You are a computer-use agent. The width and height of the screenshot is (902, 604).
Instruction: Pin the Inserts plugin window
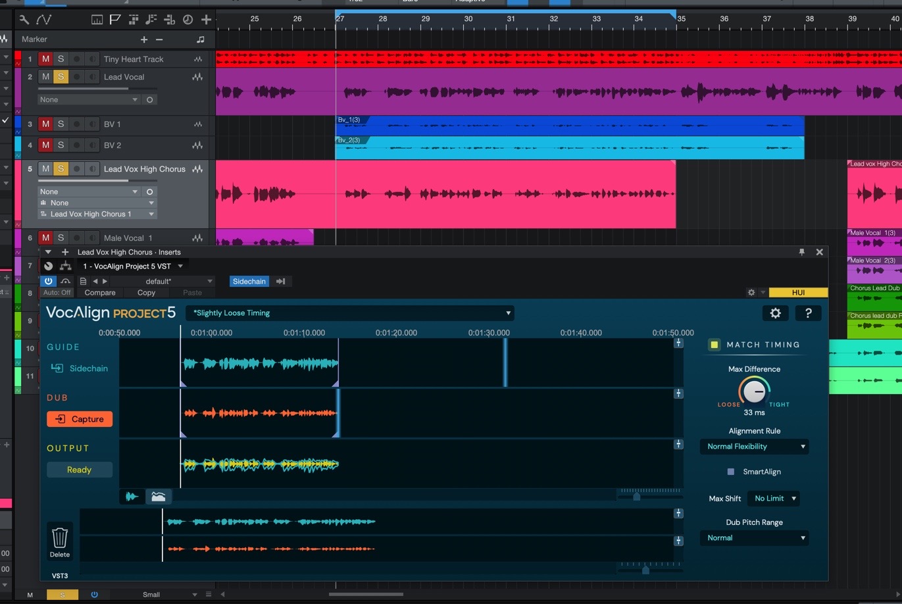coord(801,252)
